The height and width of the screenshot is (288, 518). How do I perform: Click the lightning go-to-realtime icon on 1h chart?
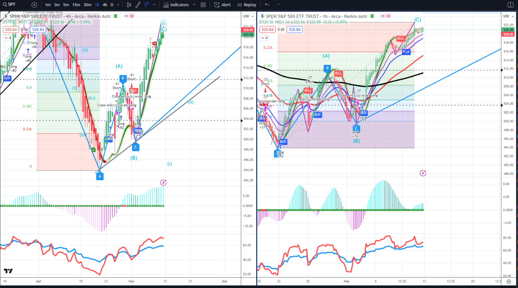pos(423,173)
